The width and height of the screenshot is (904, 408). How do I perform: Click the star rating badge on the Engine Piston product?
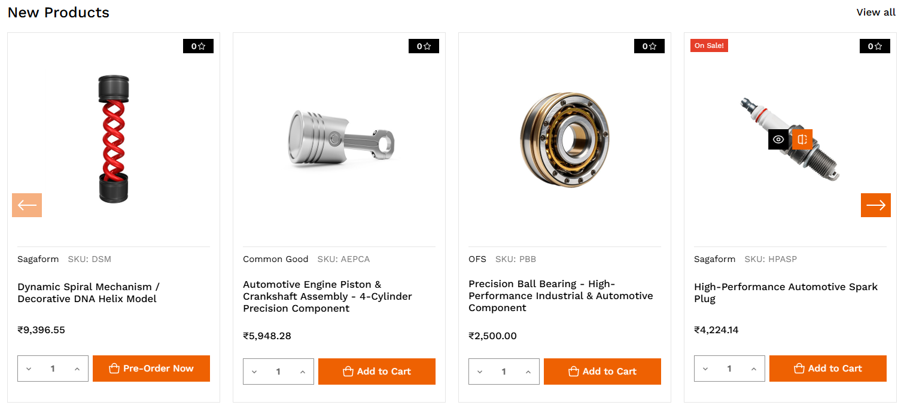tap(424, 46)
